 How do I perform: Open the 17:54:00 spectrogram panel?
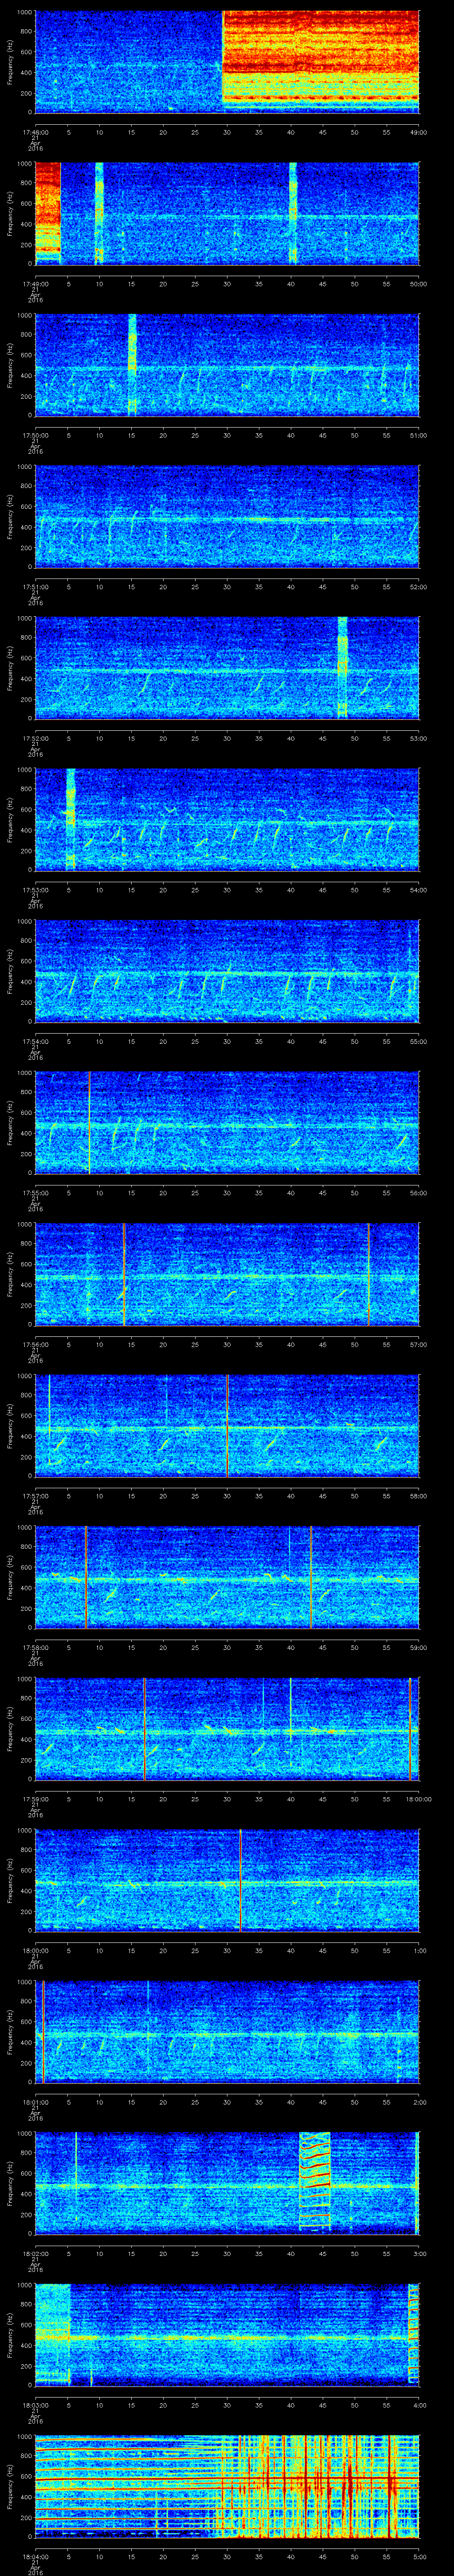[227, 971]
